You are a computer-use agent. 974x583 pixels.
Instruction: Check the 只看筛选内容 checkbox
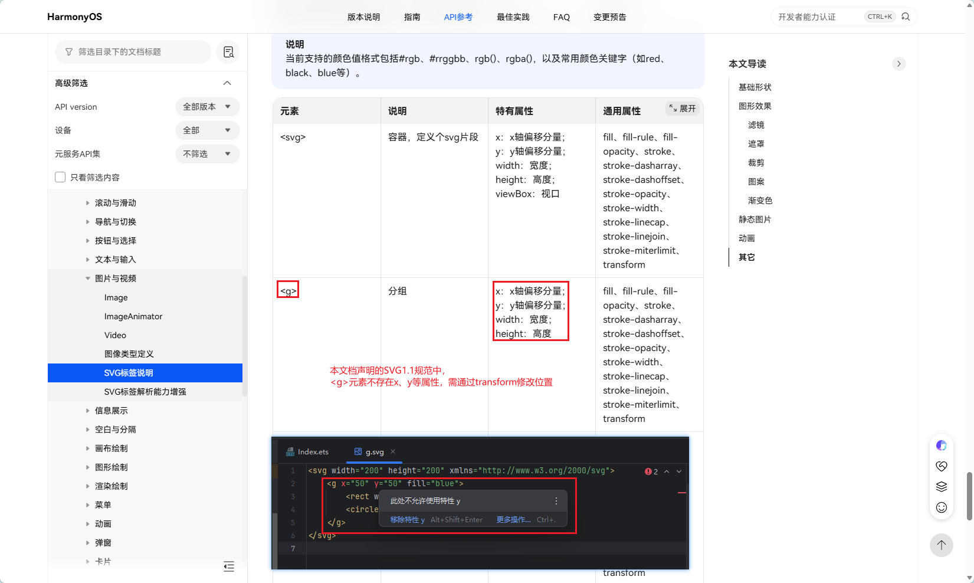tap(60, 177)
